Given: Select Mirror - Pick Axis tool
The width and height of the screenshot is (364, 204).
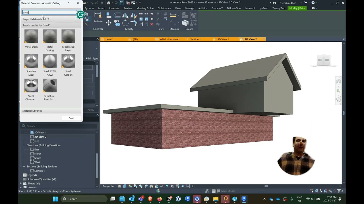Looking at the screenshot, I should coord(125,15).
